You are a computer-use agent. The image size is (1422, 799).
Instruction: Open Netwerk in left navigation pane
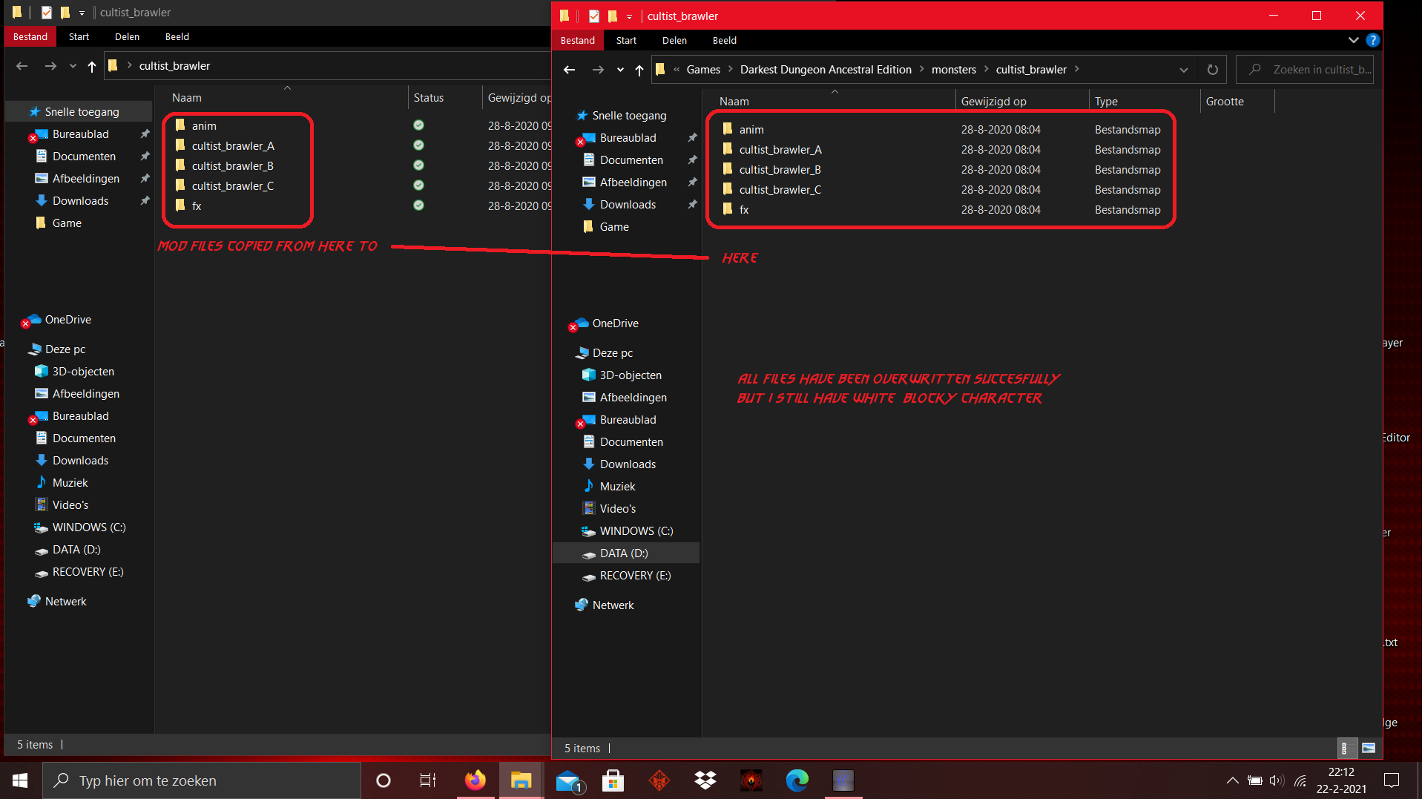coord(65,602)
